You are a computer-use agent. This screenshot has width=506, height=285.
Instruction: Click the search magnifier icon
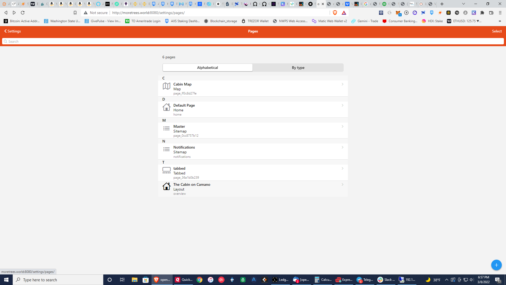pyautogui.click(x=5, y=41)
